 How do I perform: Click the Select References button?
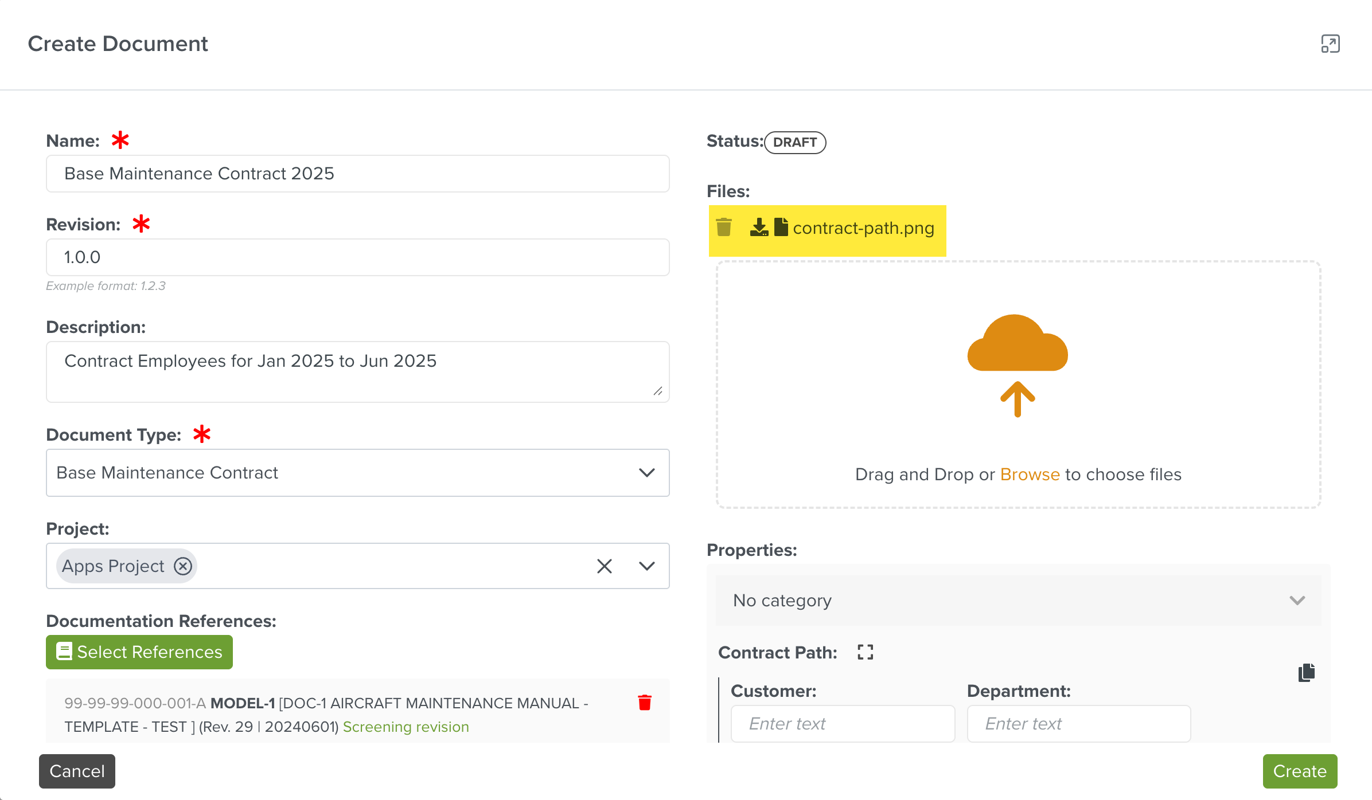[x=139, y=652]
